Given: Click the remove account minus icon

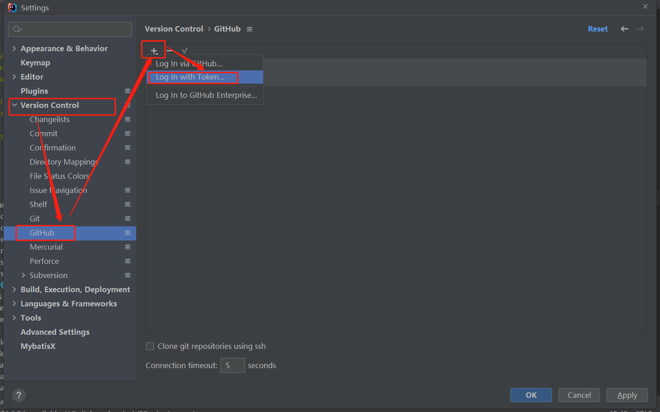Looking at the screenshot, I should click(x=169, y=51).
